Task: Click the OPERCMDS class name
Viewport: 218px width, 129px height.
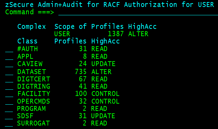Action: (x=33, y=102)
